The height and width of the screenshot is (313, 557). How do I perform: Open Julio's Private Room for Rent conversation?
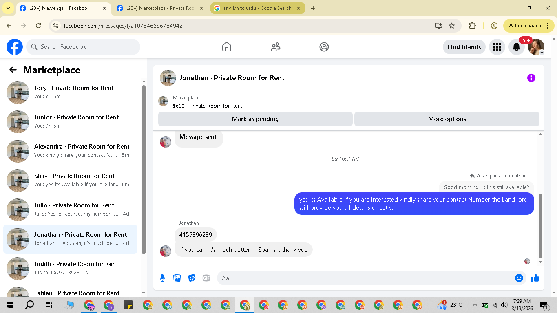coord(70,210)
